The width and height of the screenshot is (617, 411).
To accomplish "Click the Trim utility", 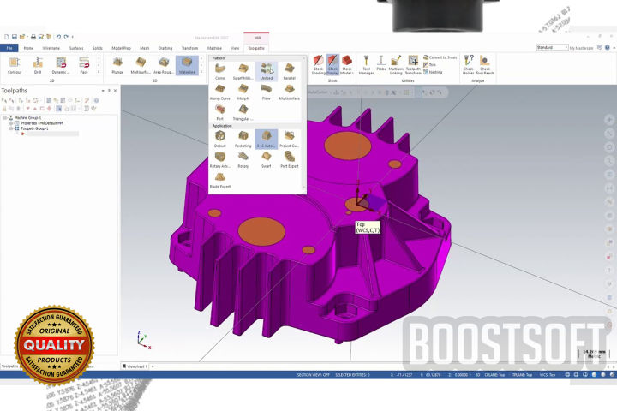I will point(429,65).
